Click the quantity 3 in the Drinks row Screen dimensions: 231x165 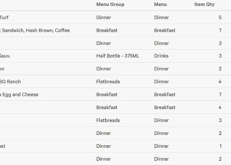click(x=220, y=56)
